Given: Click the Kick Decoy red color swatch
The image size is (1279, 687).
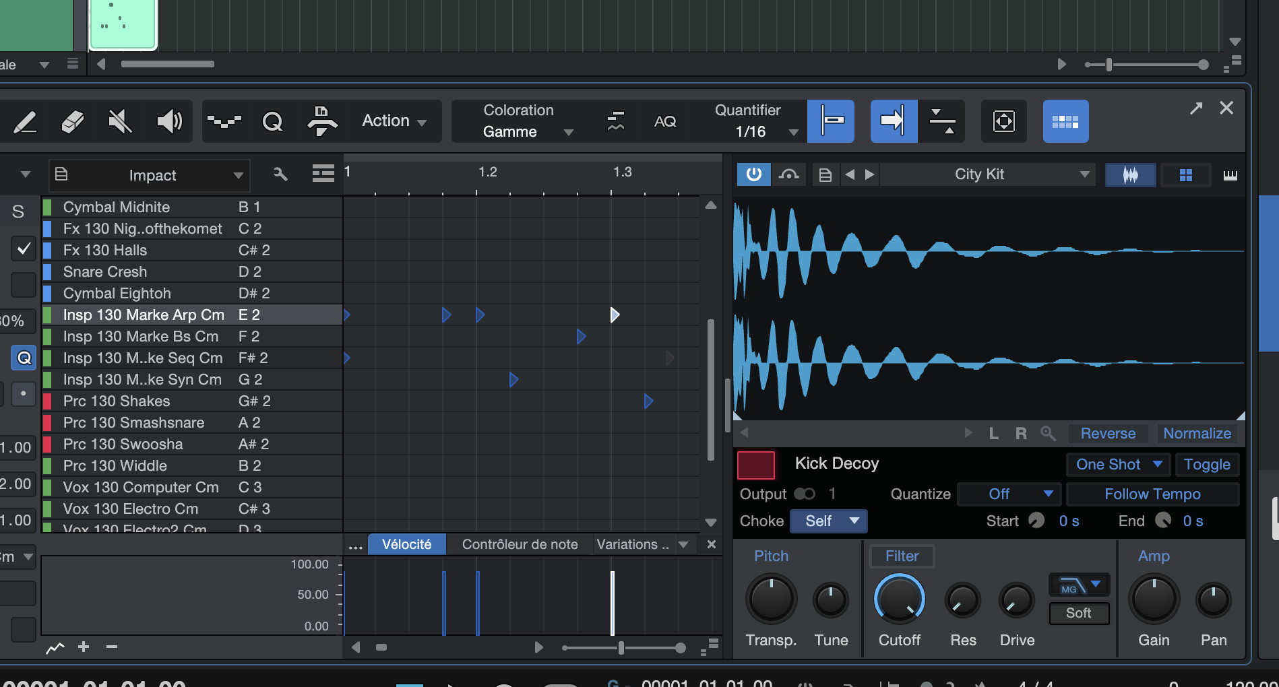Looking at the screenshot, I should click(755, 465).
